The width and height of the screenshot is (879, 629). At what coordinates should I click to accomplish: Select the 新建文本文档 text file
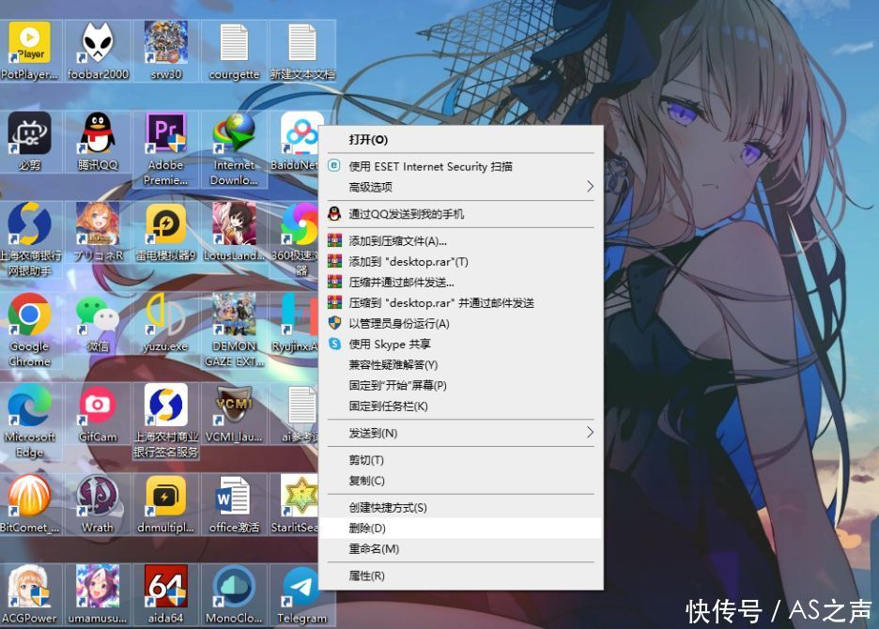tap(302, 51)
